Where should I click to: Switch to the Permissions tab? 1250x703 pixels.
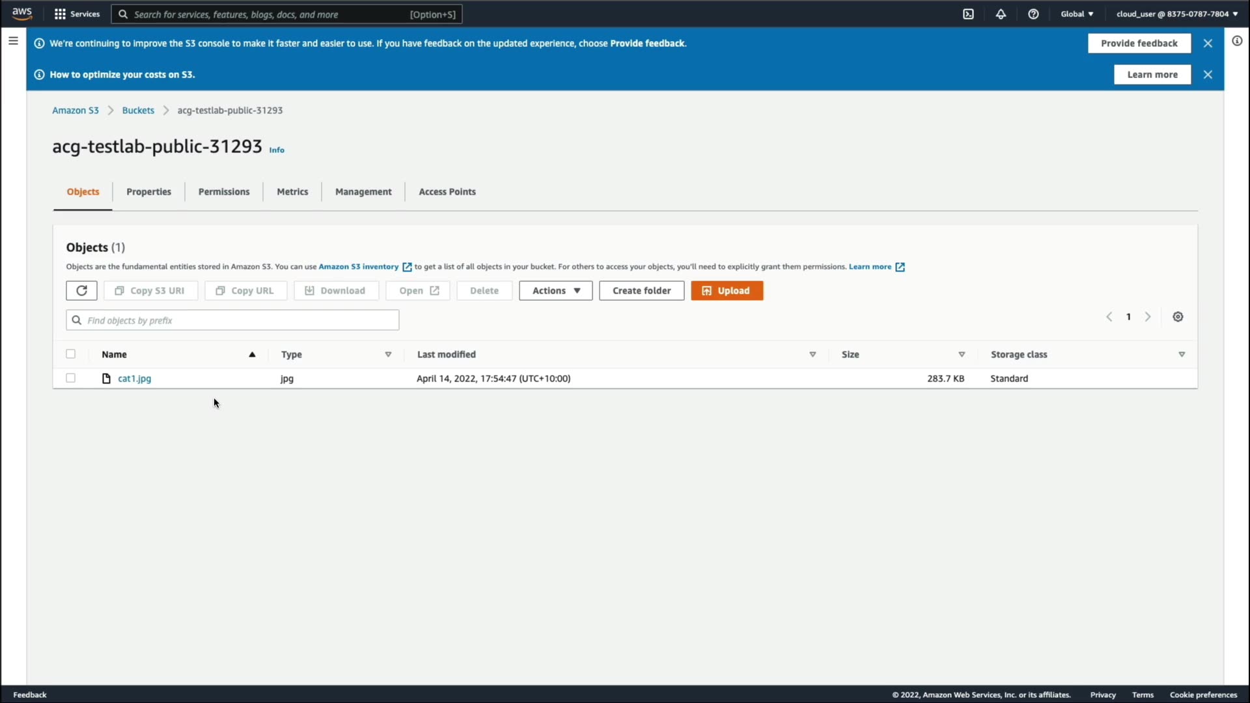coord(224,191)
